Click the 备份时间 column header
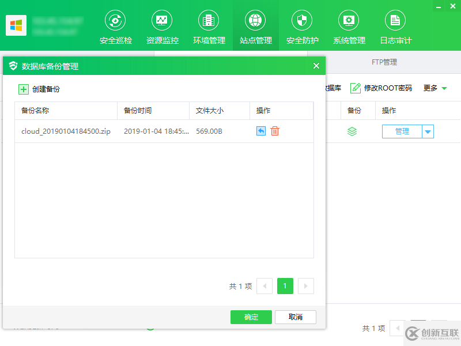The height and width of the screenshot is (346, 461). pos(153,111)
